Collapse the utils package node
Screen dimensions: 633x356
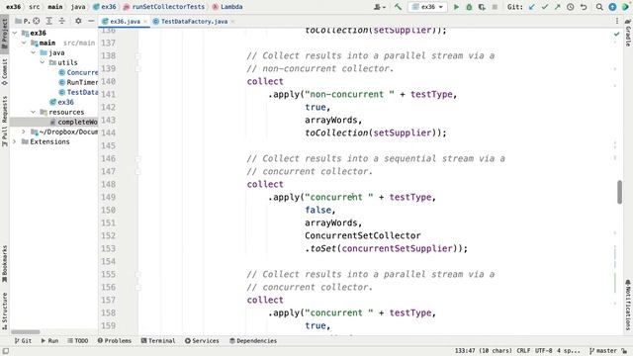pos(43,62)
